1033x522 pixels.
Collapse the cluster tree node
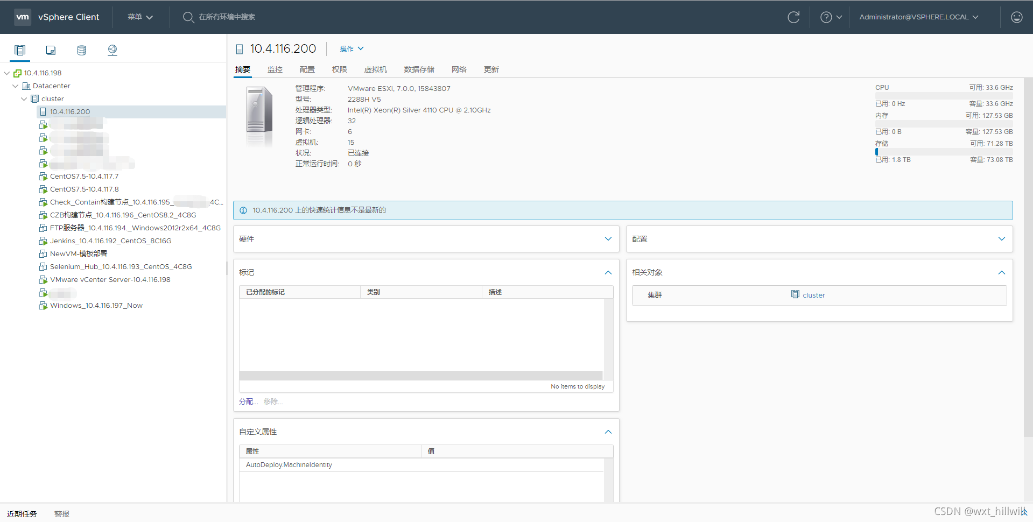(24, 99)
